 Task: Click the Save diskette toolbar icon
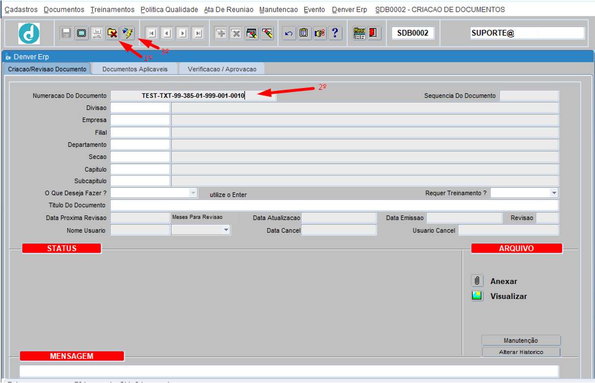pos(66,33)
